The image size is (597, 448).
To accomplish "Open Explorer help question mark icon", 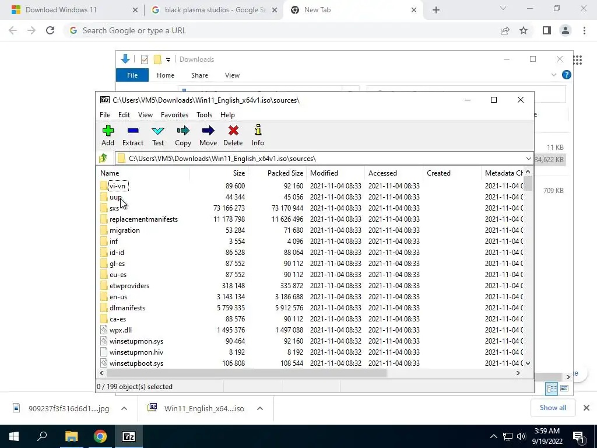I will point(566,75).
